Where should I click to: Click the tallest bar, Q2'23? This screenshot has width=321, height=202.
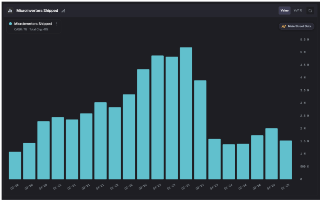(186, 113)
